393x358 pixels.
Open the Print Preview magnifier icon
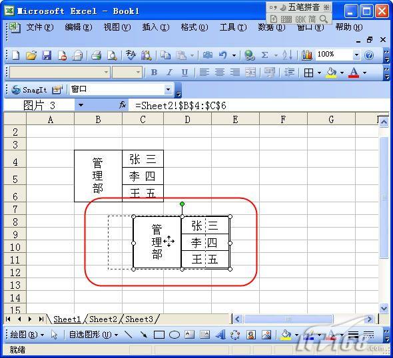tap(112, 55)
